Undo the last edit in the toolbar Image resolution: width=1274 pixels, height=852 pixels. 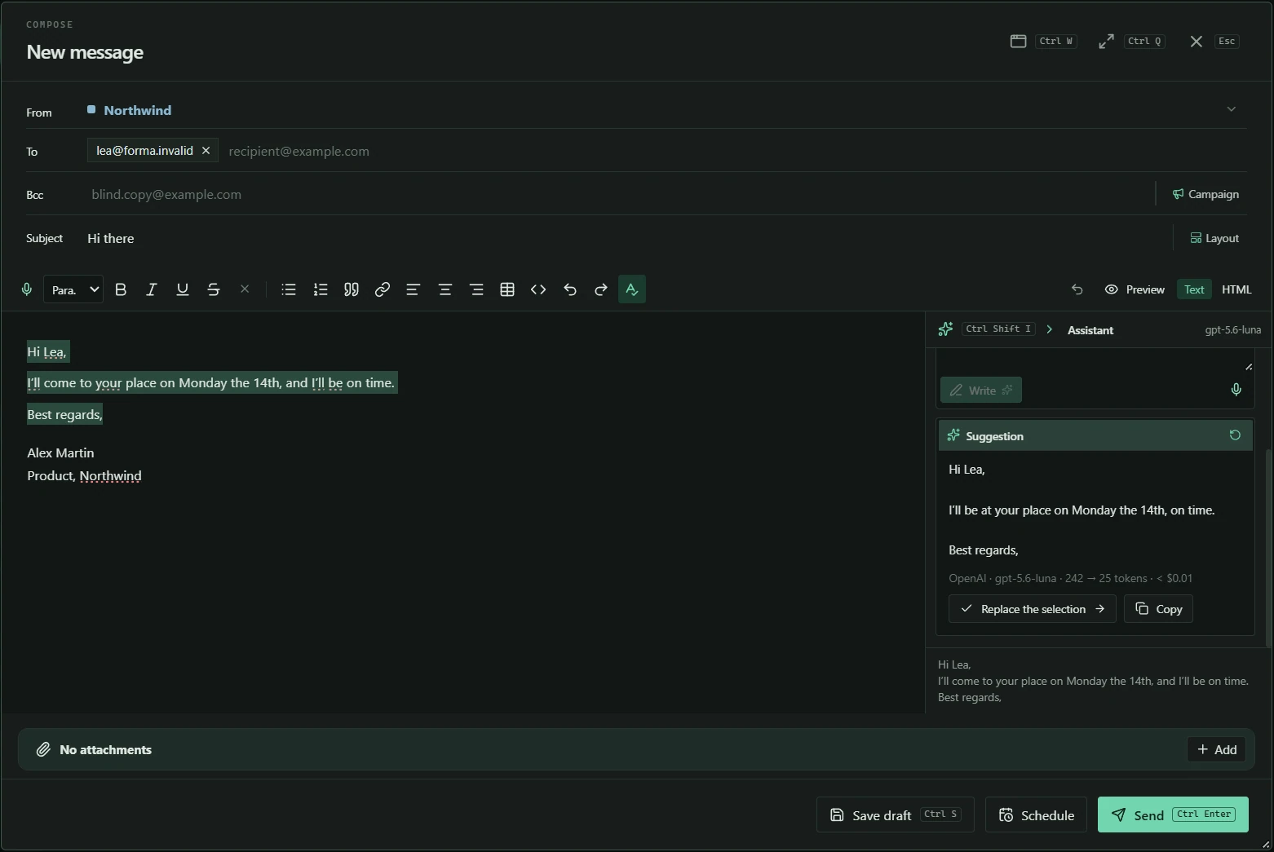(x=570, y=289)
